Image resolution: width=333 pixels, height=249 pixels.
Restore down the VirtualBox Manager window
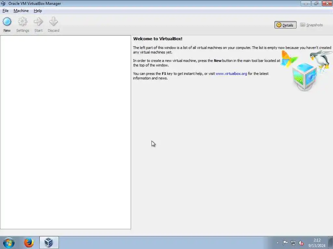(316, 3)
